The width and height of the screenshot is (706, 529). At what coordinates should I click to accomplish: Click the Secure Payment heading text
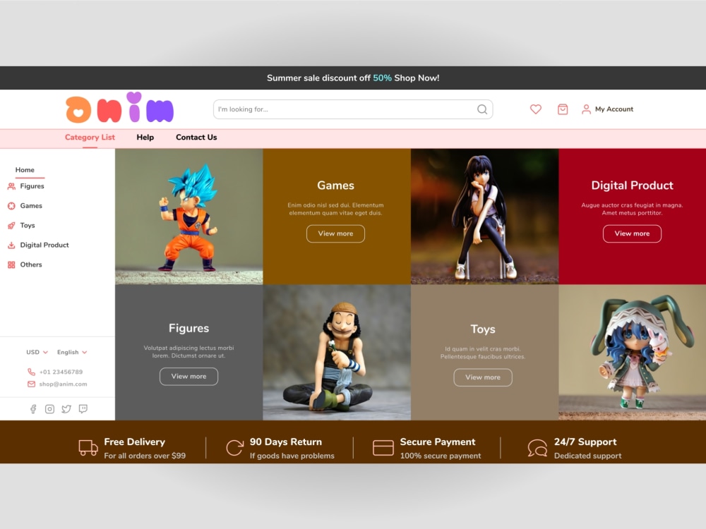tap(438, 442)
